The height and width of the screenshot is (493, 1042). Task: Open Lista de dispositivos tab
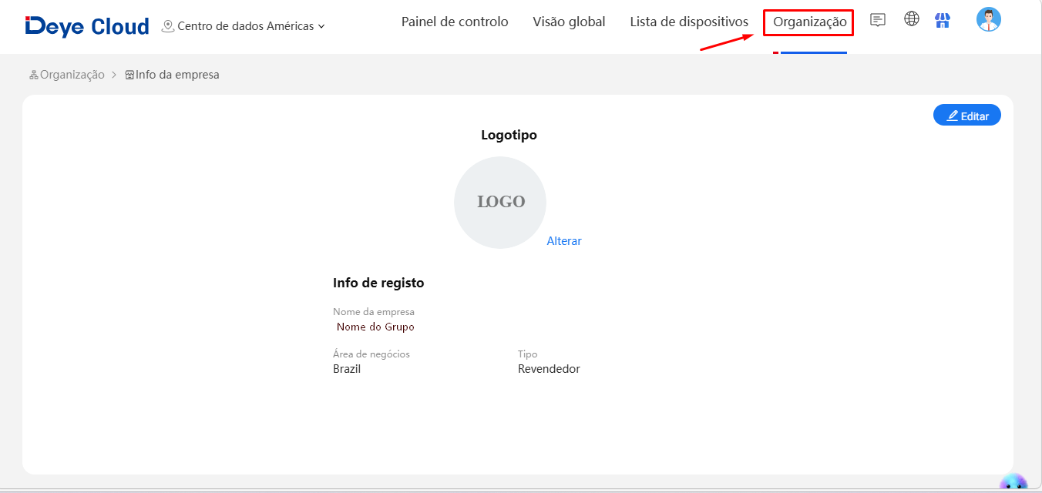pyautogui.click(x=689, y=22)
